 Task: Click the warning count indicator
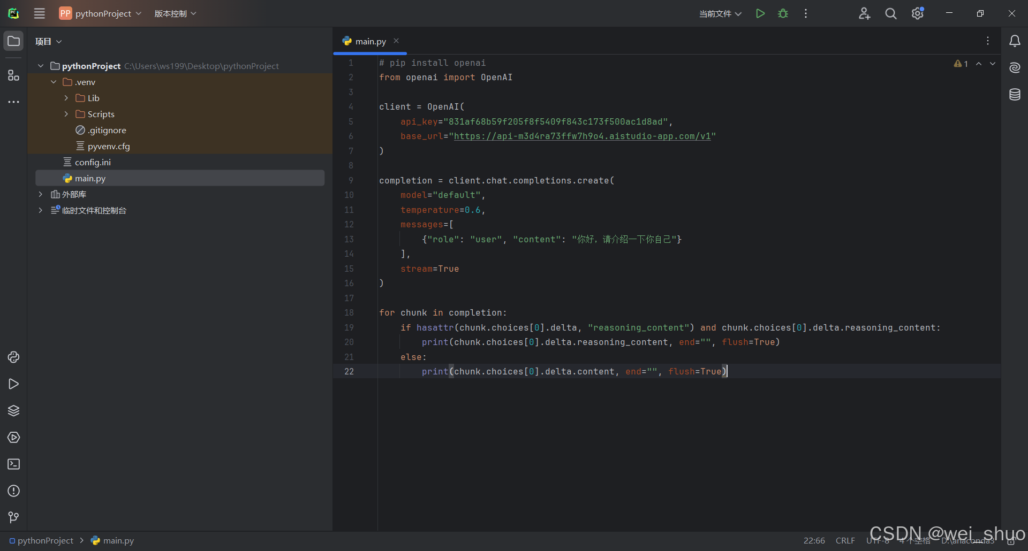click(x=961, y=64)
